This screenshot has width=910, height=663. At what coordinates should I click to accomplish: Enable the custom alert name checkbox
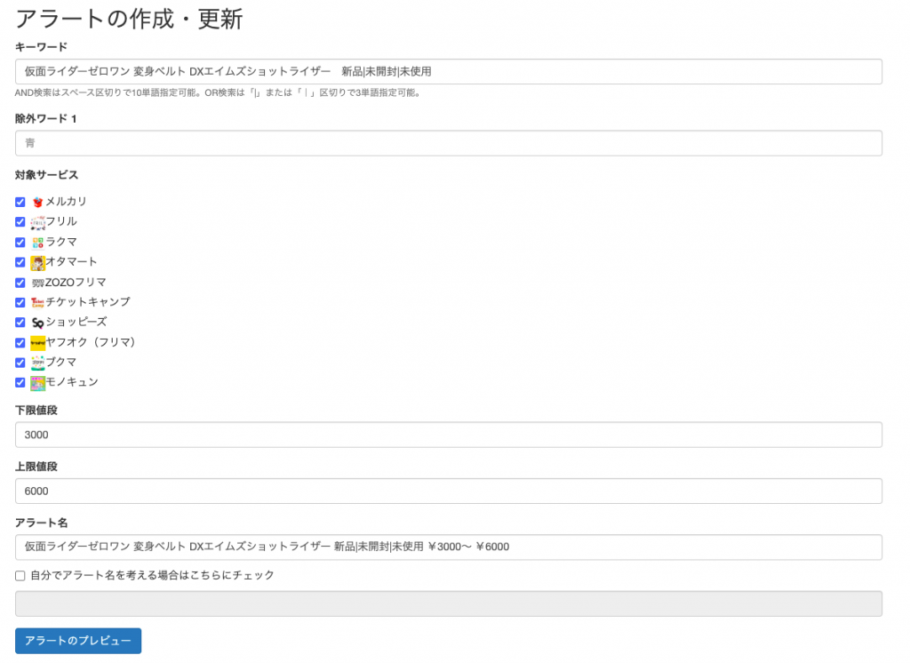tap(20, 576)
